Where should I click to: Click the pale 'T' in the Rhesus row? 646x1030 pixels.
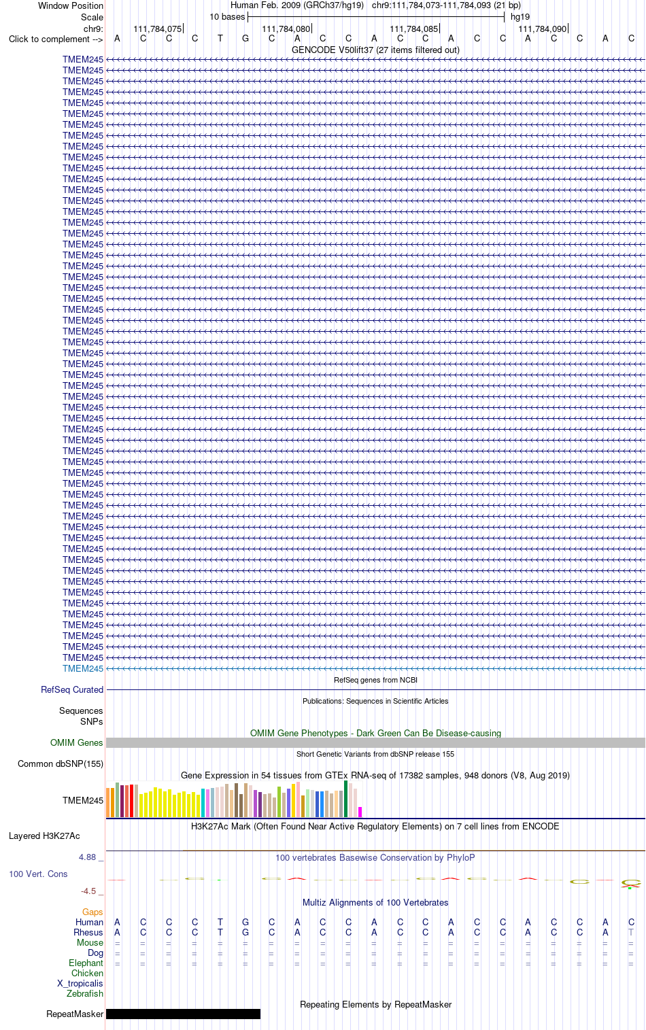(x=631, y=932)
